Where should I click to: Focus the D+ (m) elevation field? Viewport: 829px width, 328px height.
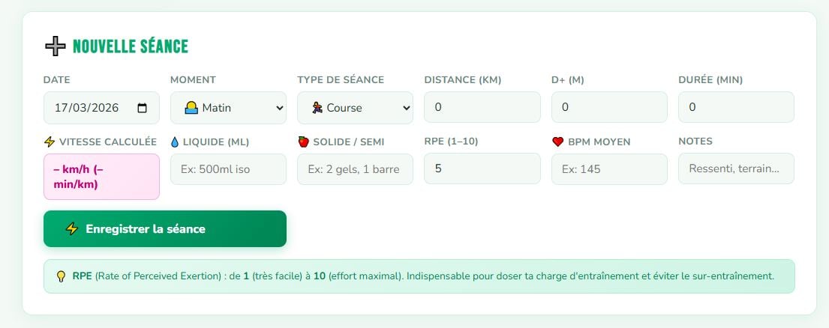click(x=608, y=108)
